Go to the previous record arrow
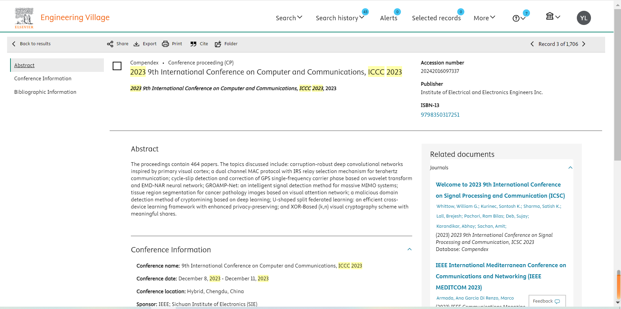This screenshot has width=621, height=309. click(x=532, y=44)
